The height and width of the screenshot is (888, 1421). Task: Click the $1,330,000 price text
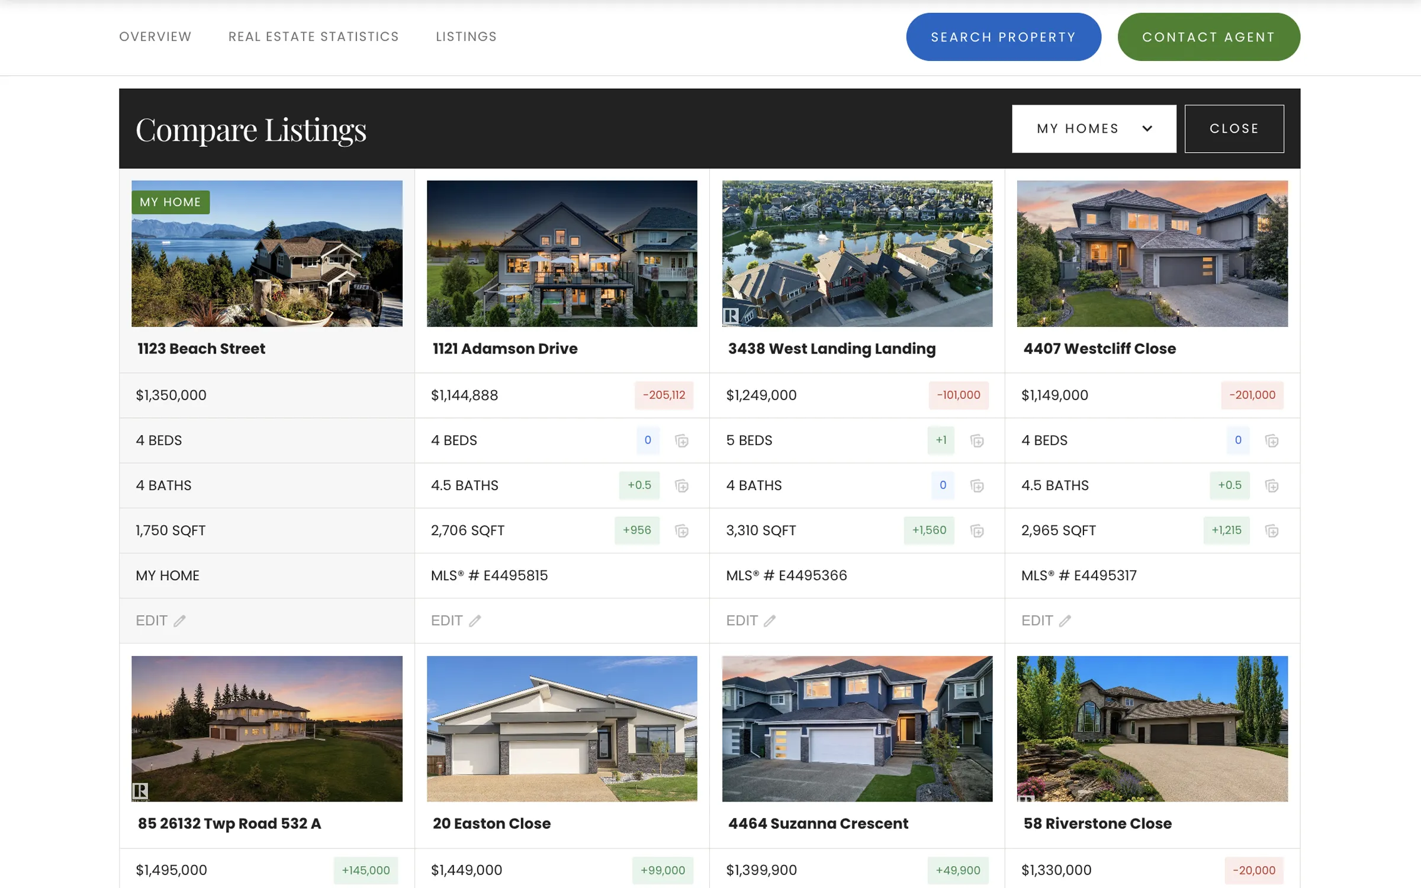tap(1056, 870)
